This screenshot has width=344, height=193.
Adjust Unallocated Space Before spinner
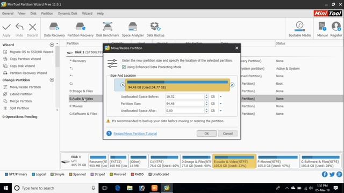(x=206, y=96)
